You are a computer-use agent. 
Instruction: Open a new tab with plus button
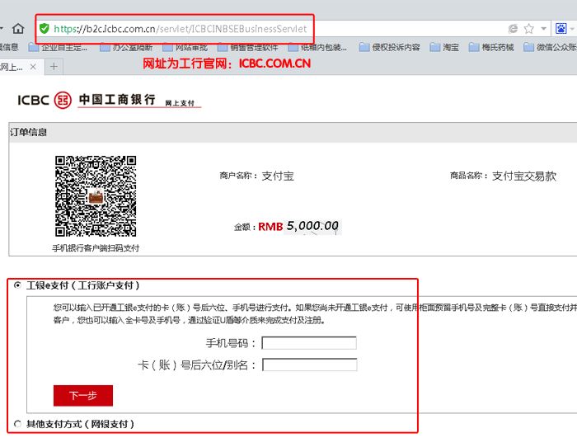tap(54, 67)
